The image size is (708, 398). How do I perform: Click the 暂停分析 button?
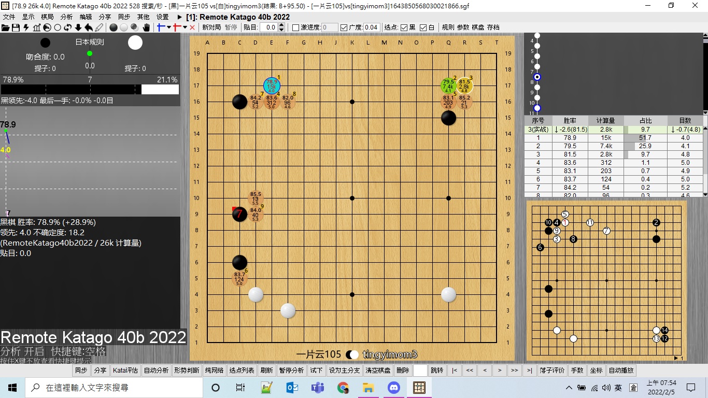291,371
